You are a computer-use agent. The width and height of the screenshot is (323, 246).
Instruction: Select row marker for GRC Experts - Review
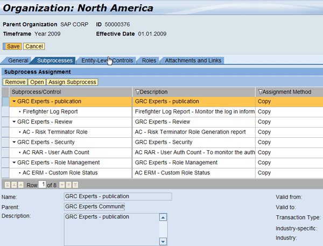(5, 122)
